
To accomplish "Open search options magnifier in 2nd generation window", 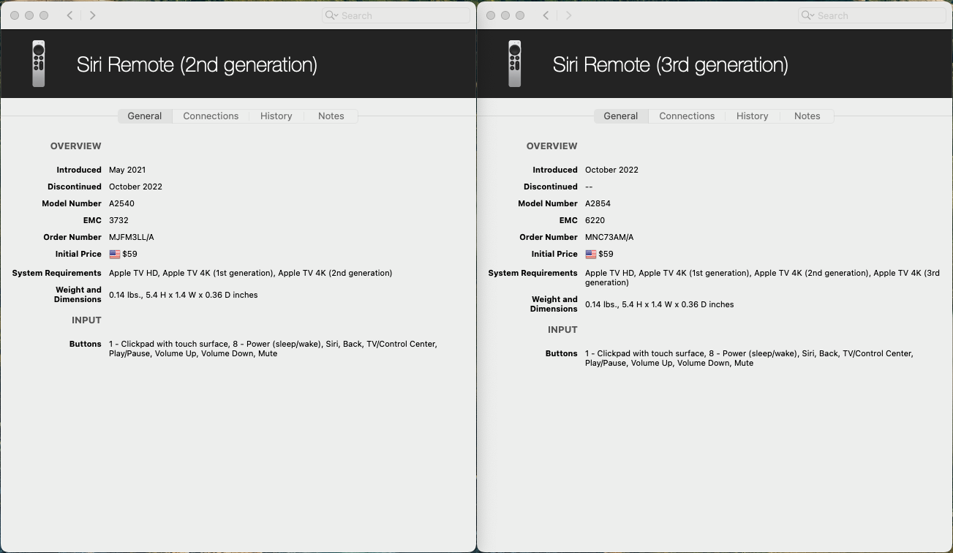I will click(331, 15).
